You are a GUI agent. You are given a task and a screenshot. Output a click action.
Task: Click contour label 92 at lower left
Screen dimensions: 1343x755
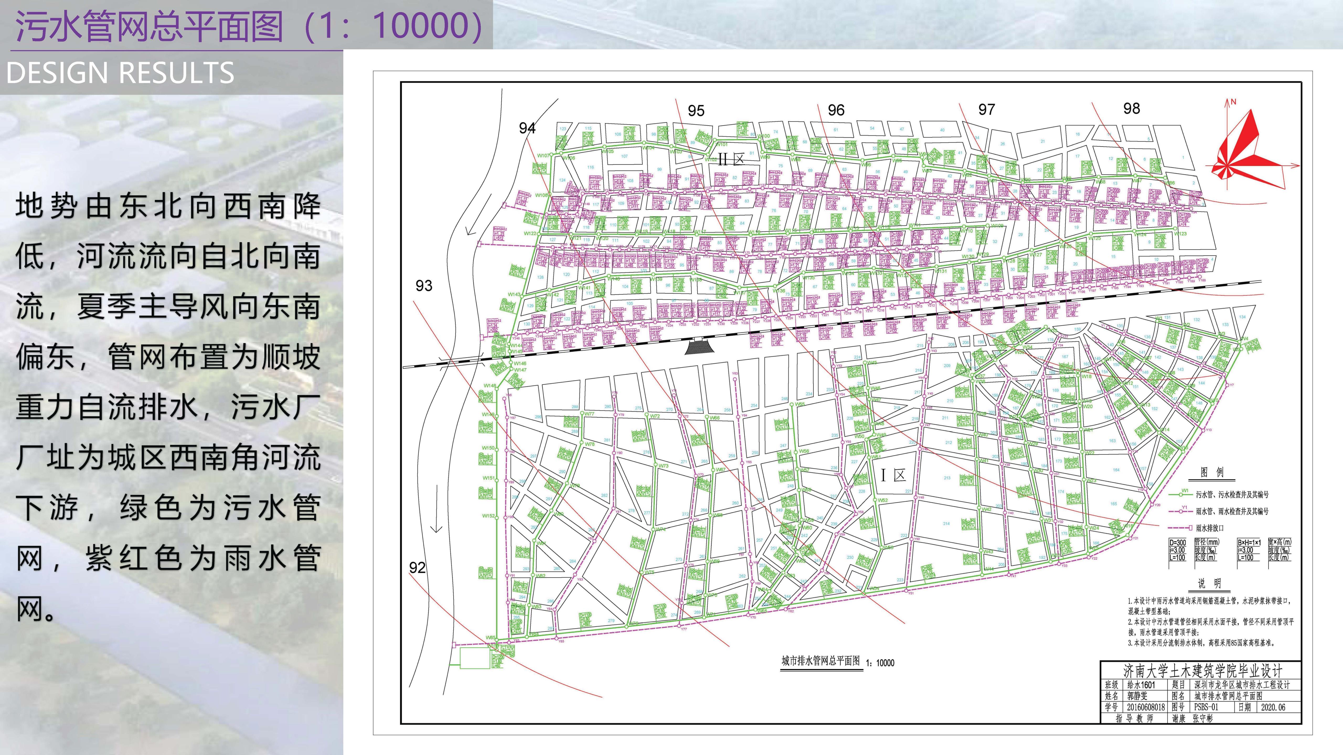click(417, 567)
